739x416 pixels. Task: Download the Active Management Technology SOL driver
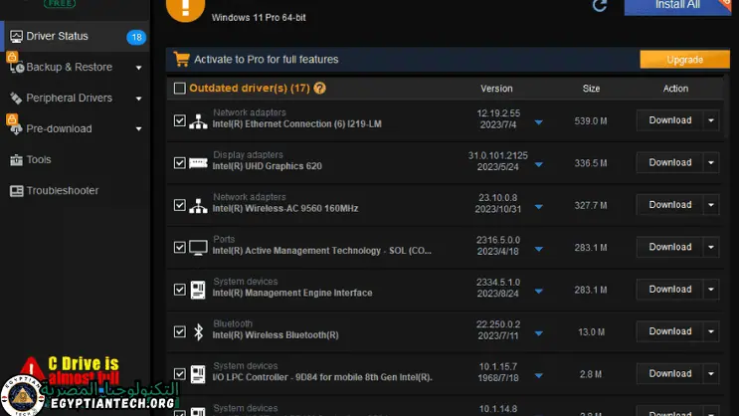669,247
